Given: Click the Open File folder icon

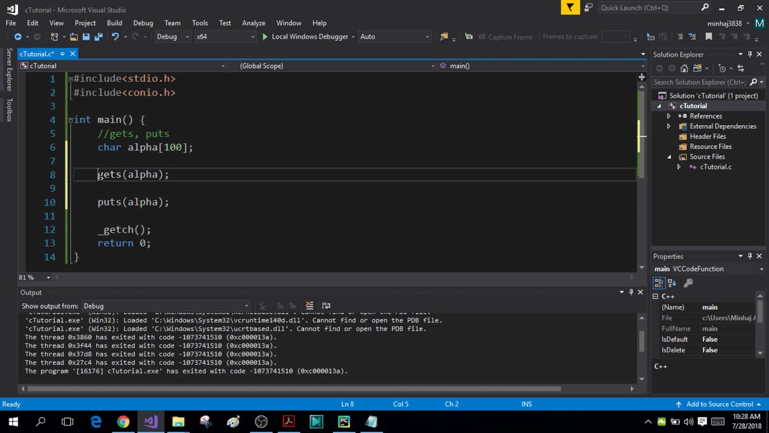Looking at the screenshot, I should (73, 37).
